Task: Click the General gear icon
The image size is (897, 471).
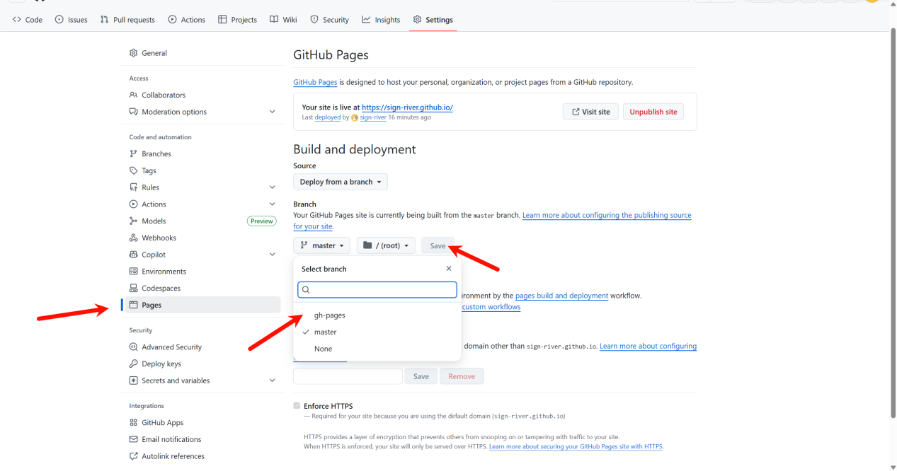Action: [x=134, y=53]
